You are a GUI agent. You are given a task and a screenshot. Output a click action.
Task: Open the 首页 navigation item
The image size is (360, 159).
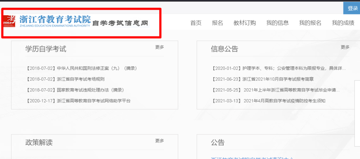pyautogui.click(x=196, y=23)
